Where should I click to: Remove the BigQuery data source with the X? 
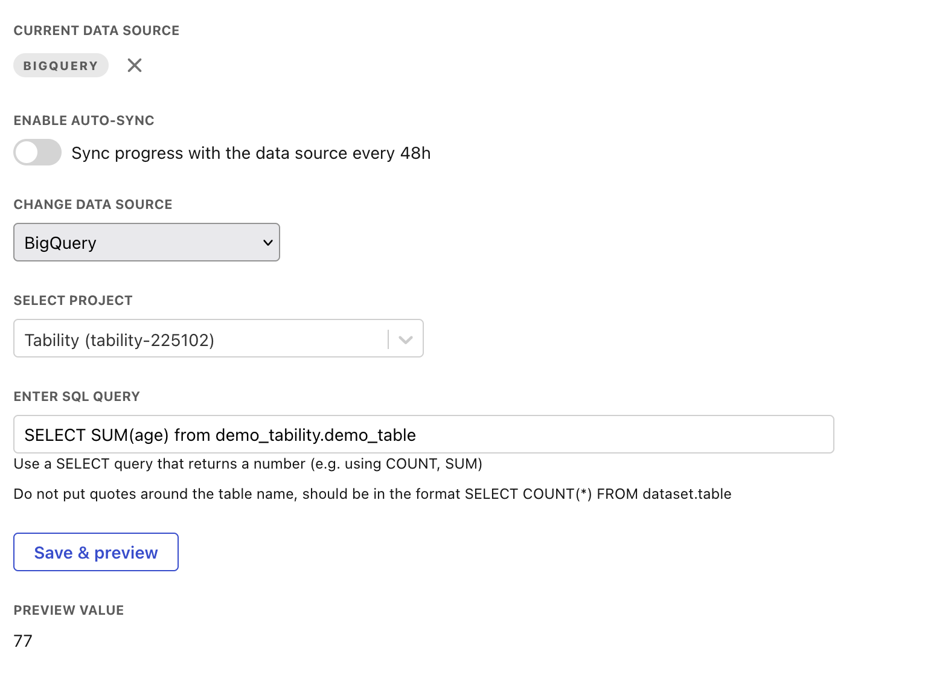[135, 65]
